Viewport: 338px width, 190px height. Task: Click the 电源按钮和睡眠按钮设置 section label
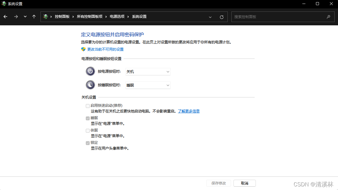[x=101, y=59]
